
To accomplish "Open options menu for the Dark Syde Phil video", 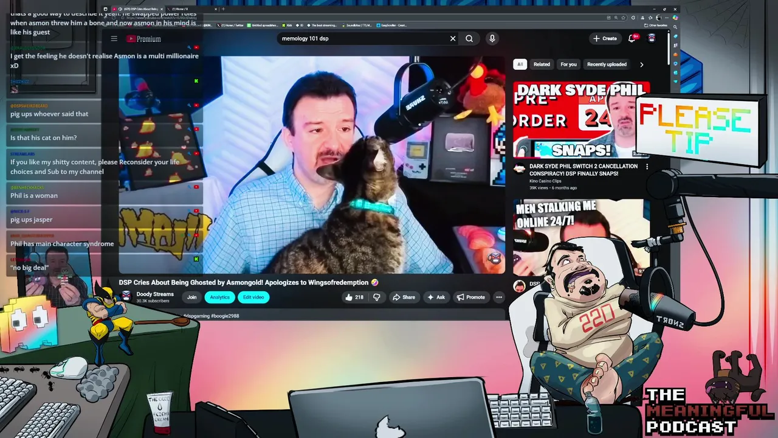I will tap(647, 166).
